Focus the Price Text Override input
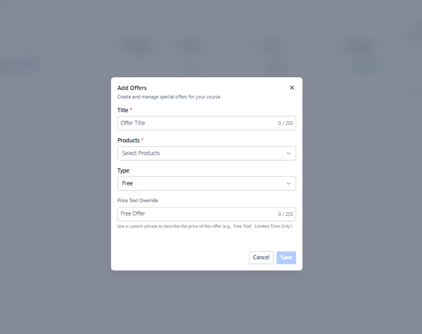 196,214
